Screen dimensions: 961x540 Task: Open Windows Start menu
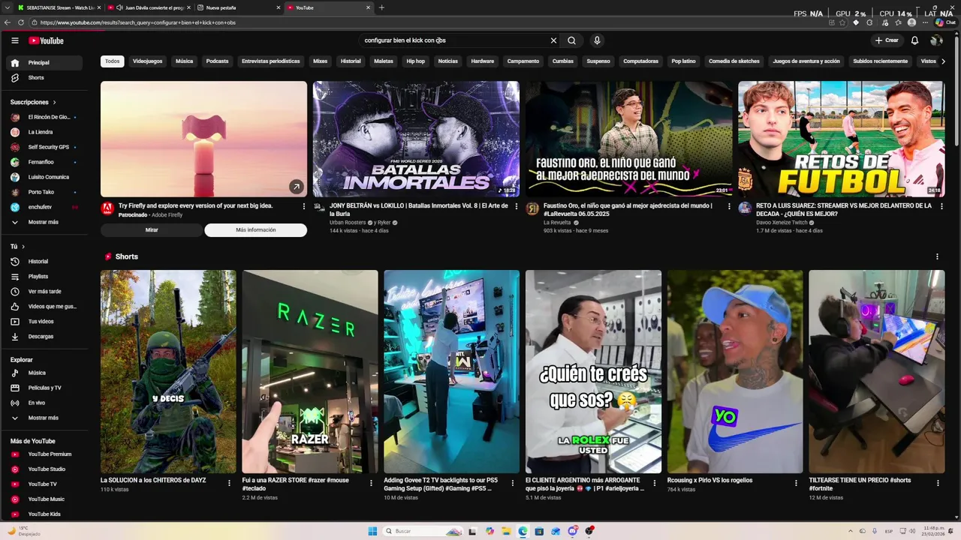[x=372, y=531]
